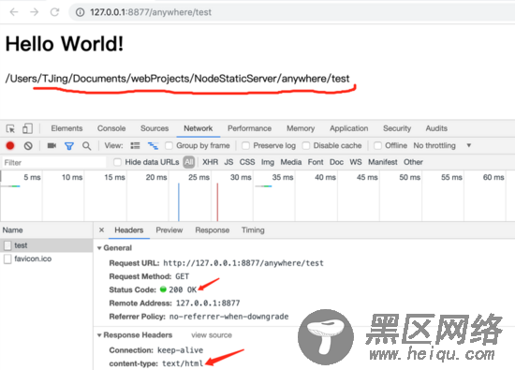Click the 200 OK status code value
The width and height of the screenshot is (515, 370).
[183, 289]
